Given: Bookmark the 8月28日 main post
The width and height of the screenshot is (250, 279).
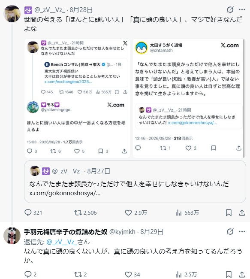Looking at the screenshot, I should 229,212.
